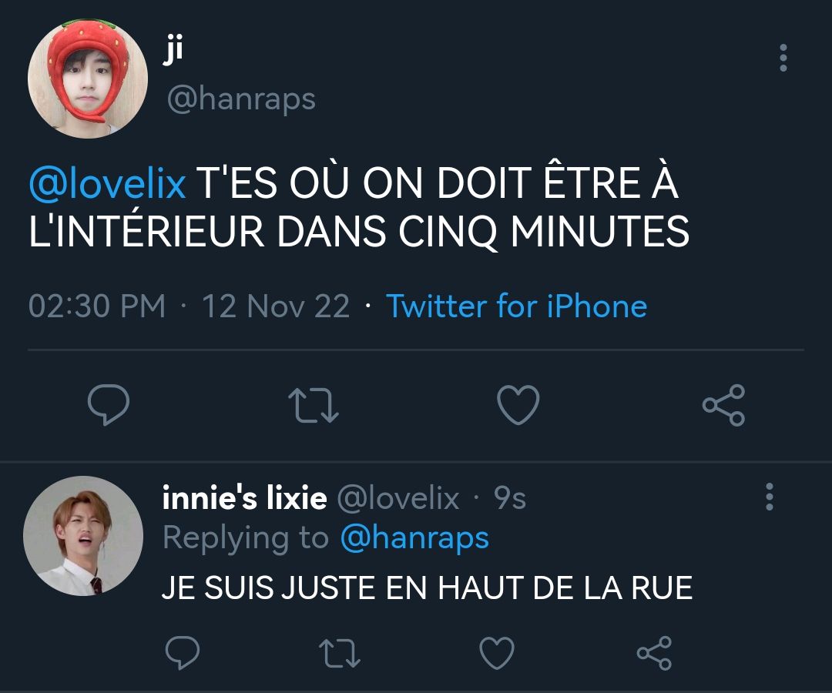The image size is (832, 693).
Task: Open the reply text JE SUIS JUSTE EN HAUT
Action: pyautogui.click(x=427, y=588)
